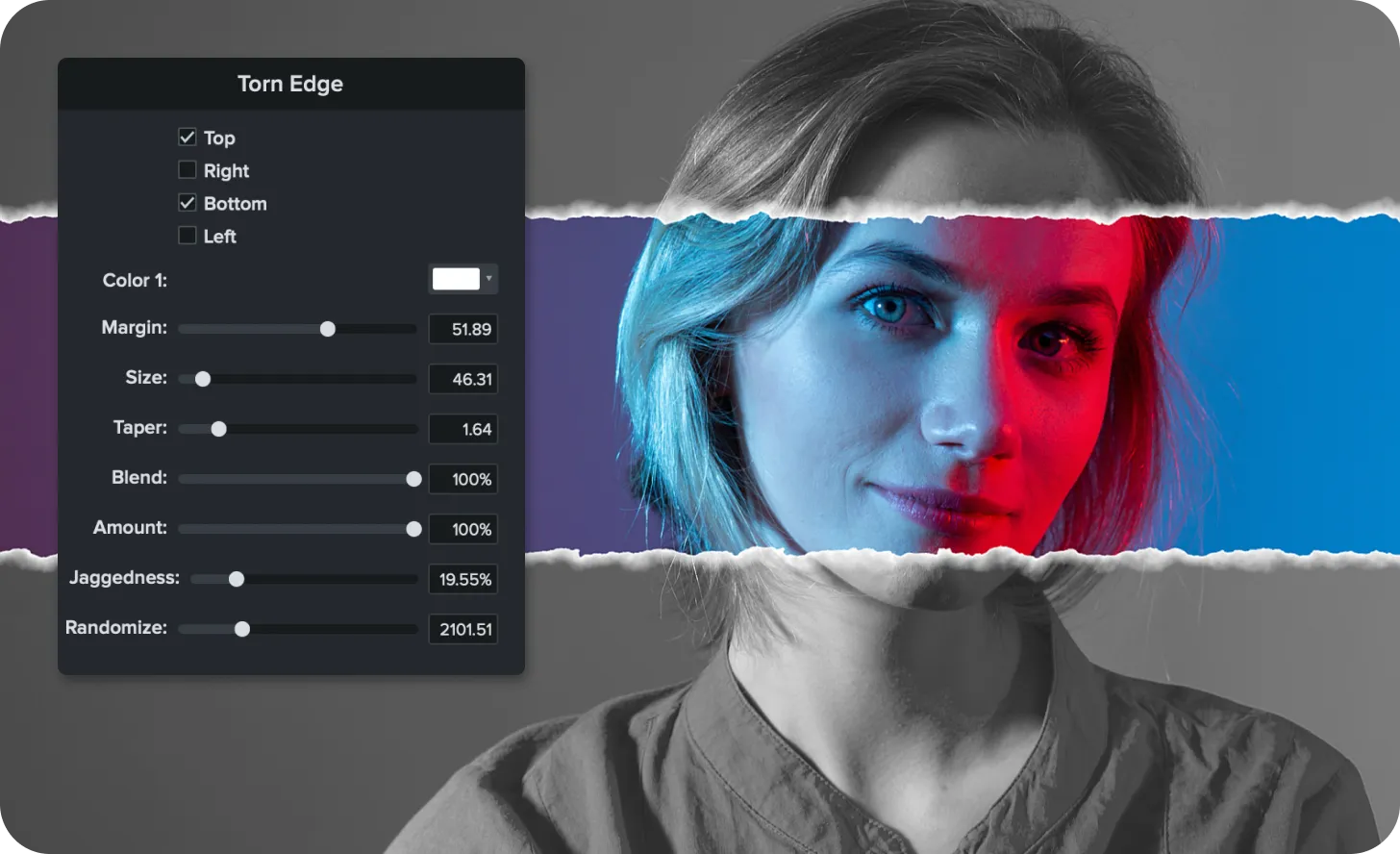Click the Randomize field showing 2101.51
Screen dimensions: 1400x854
click(462, 629)
